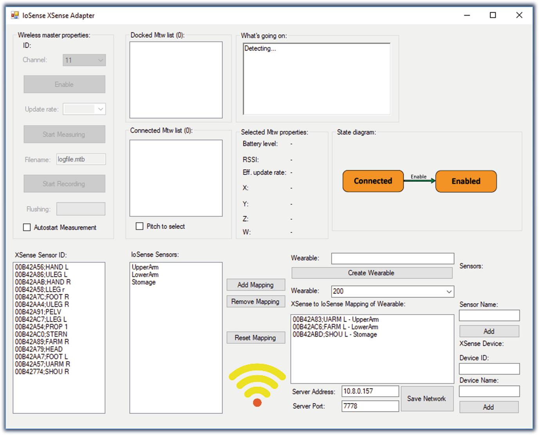Click Add button below Sensor Name

point(489,331)
